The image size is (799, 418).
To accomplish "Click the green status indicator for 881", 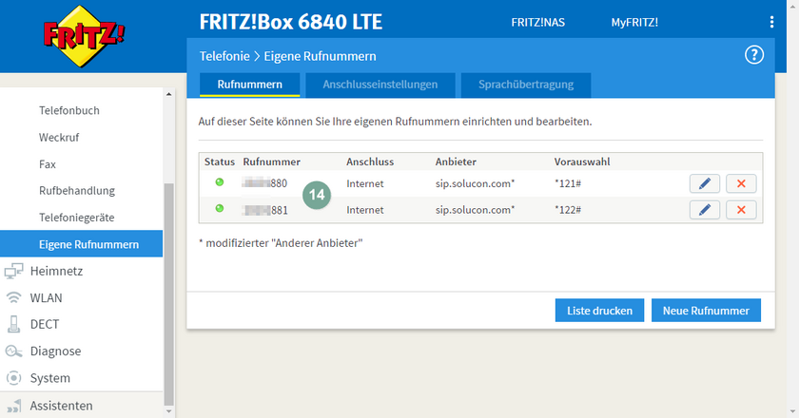I will point(220,208).
